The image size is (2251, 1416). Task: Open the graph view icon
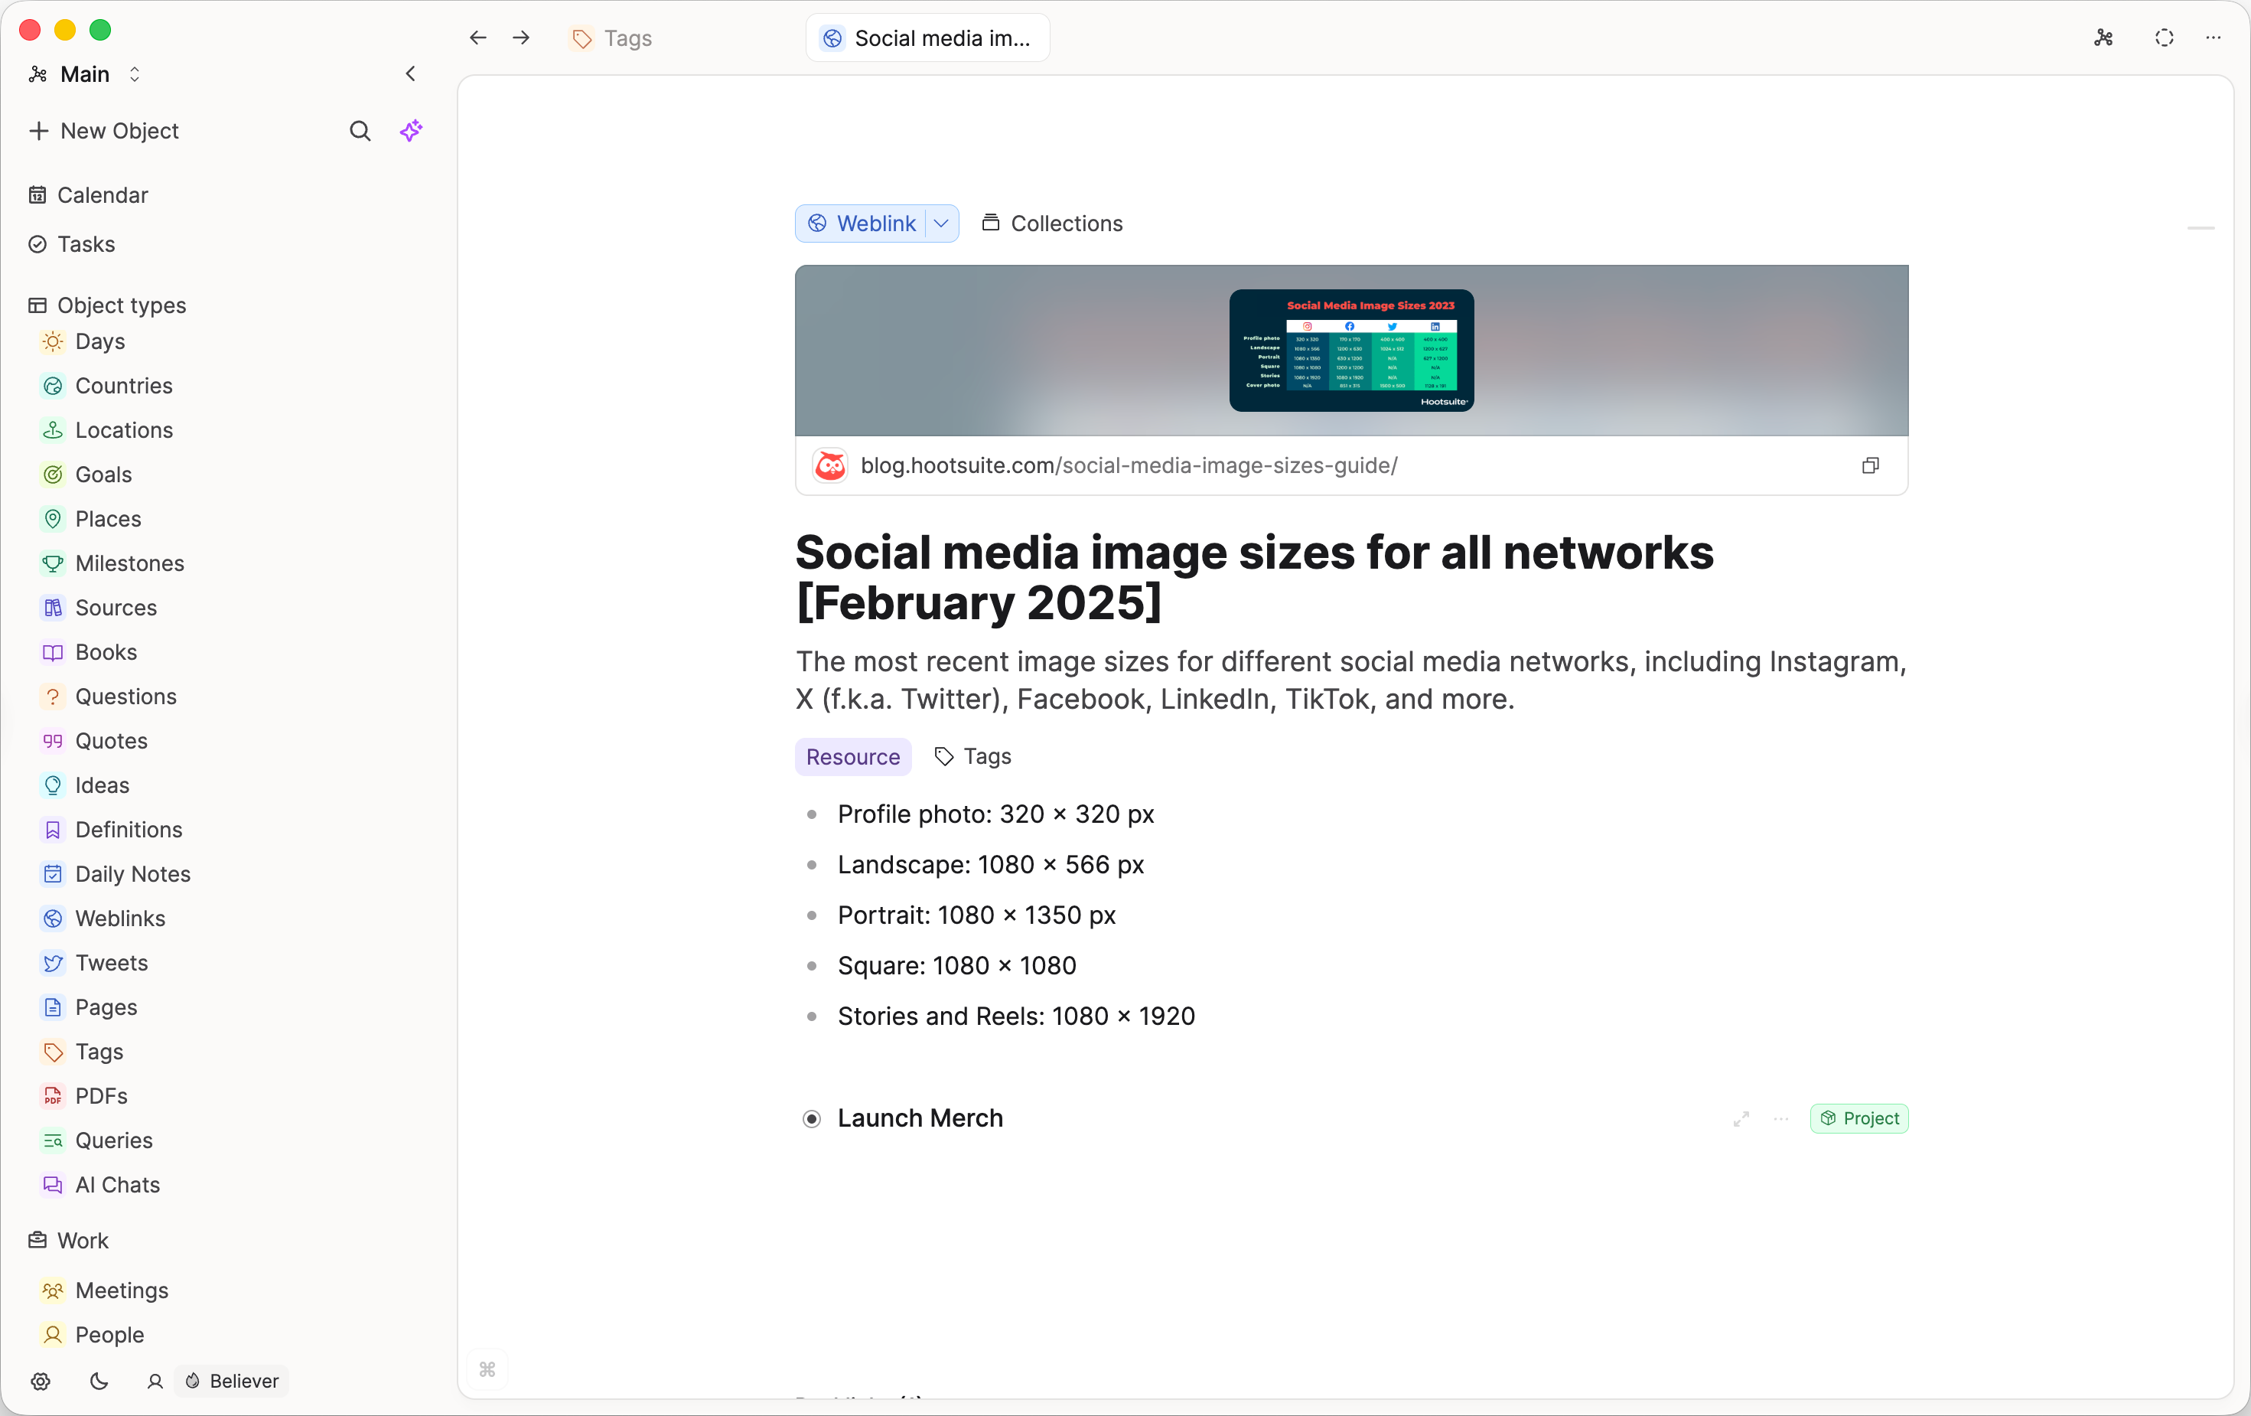click(2103, 38)
